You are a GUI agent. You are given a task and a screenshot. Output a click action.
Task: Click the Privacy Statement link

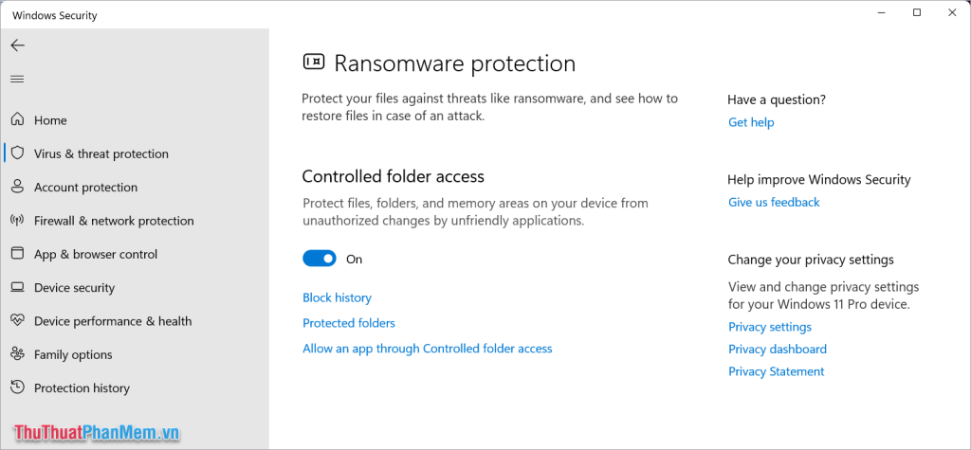(776, 371)
